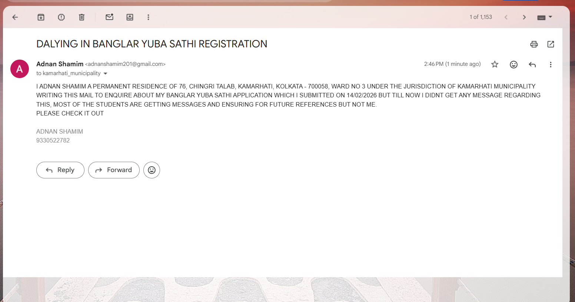Viewport: 575px width, 302px height.
Task: Mark the email as unread
Action: [109, 17]
